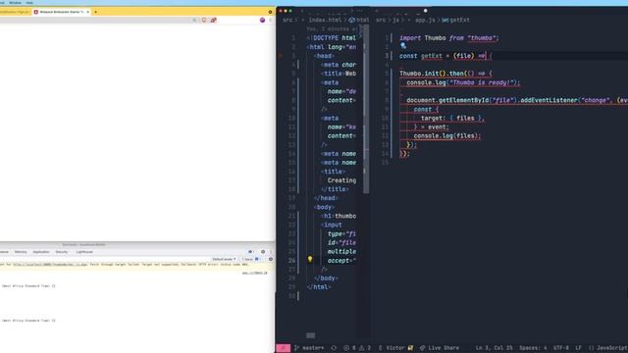Image resolution: width=628 pixels, height=353 pixels.
Task: Click the source link at console message right
Action: click(254, 273)
